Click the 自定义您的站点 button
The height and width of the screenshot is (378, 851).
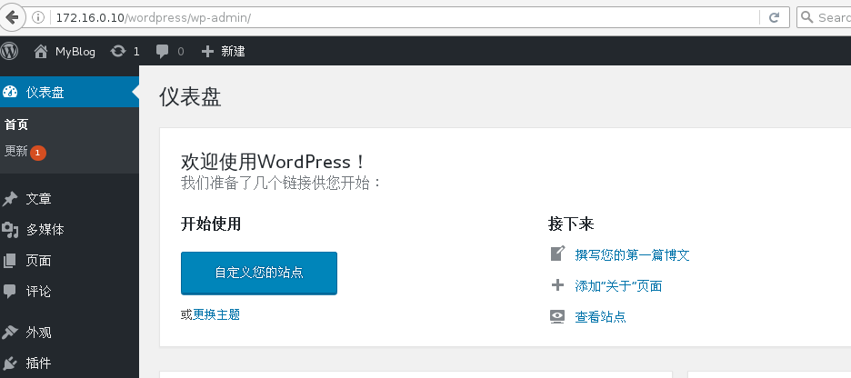[x=259, y=273]
